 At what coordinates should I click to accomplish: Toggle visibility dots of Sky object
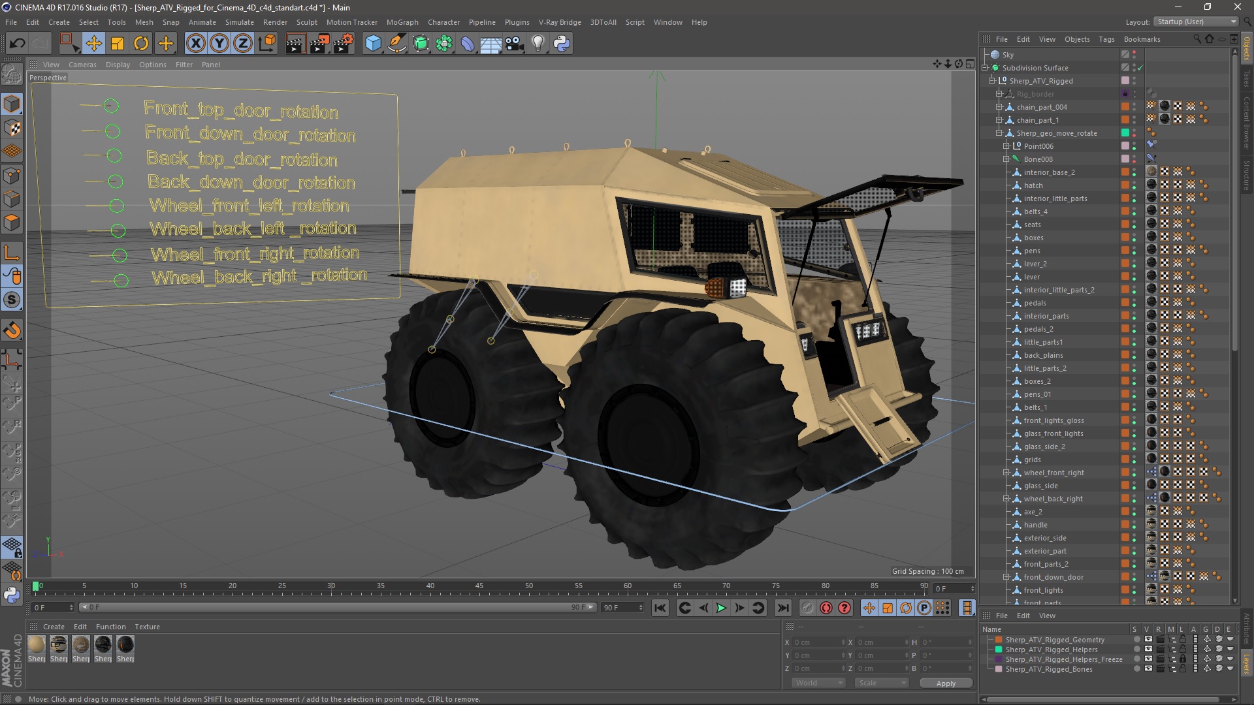point(1134,55)
